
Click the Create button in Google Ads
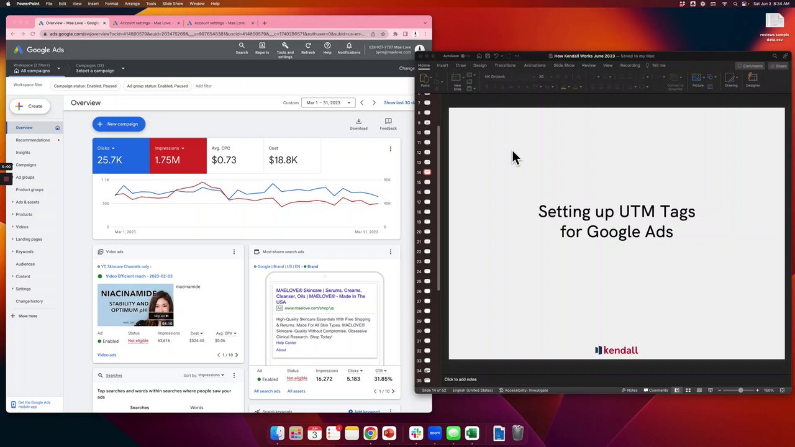coord(30,106)
